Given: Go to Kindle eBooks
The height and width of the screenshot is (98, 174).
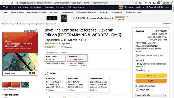Looking at the screenshot, I should tap(36, 7).
